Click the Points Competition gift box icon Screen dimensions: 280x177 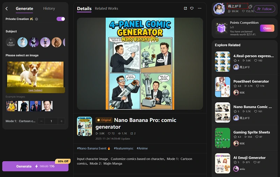pos(221,28)
